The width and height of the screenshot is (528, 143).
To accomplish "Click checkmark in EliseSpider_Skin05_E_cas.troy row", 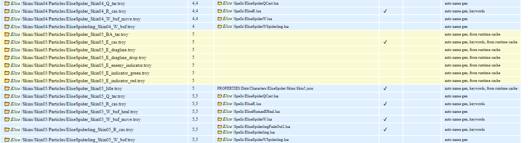I will point(385,42).
